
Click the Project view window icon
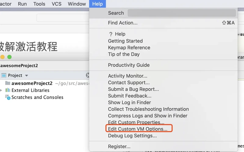pos(4,76)
